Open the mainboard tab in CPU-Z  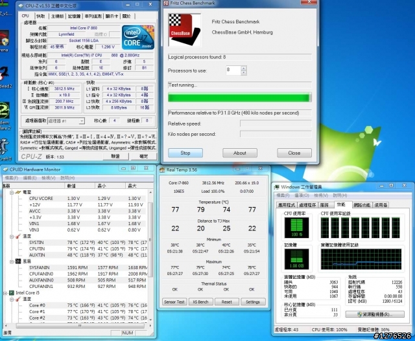click(x=57, y=16)
